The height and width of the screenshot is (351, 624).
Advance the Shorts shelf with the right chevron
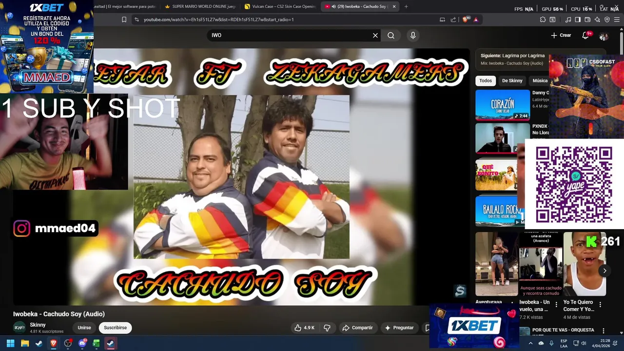click(604, 271)
